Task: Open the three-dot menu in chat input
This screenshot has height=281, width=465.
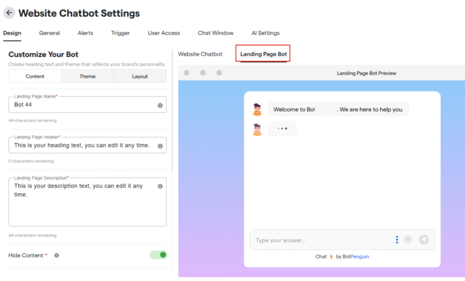Action: pos(397,240)
